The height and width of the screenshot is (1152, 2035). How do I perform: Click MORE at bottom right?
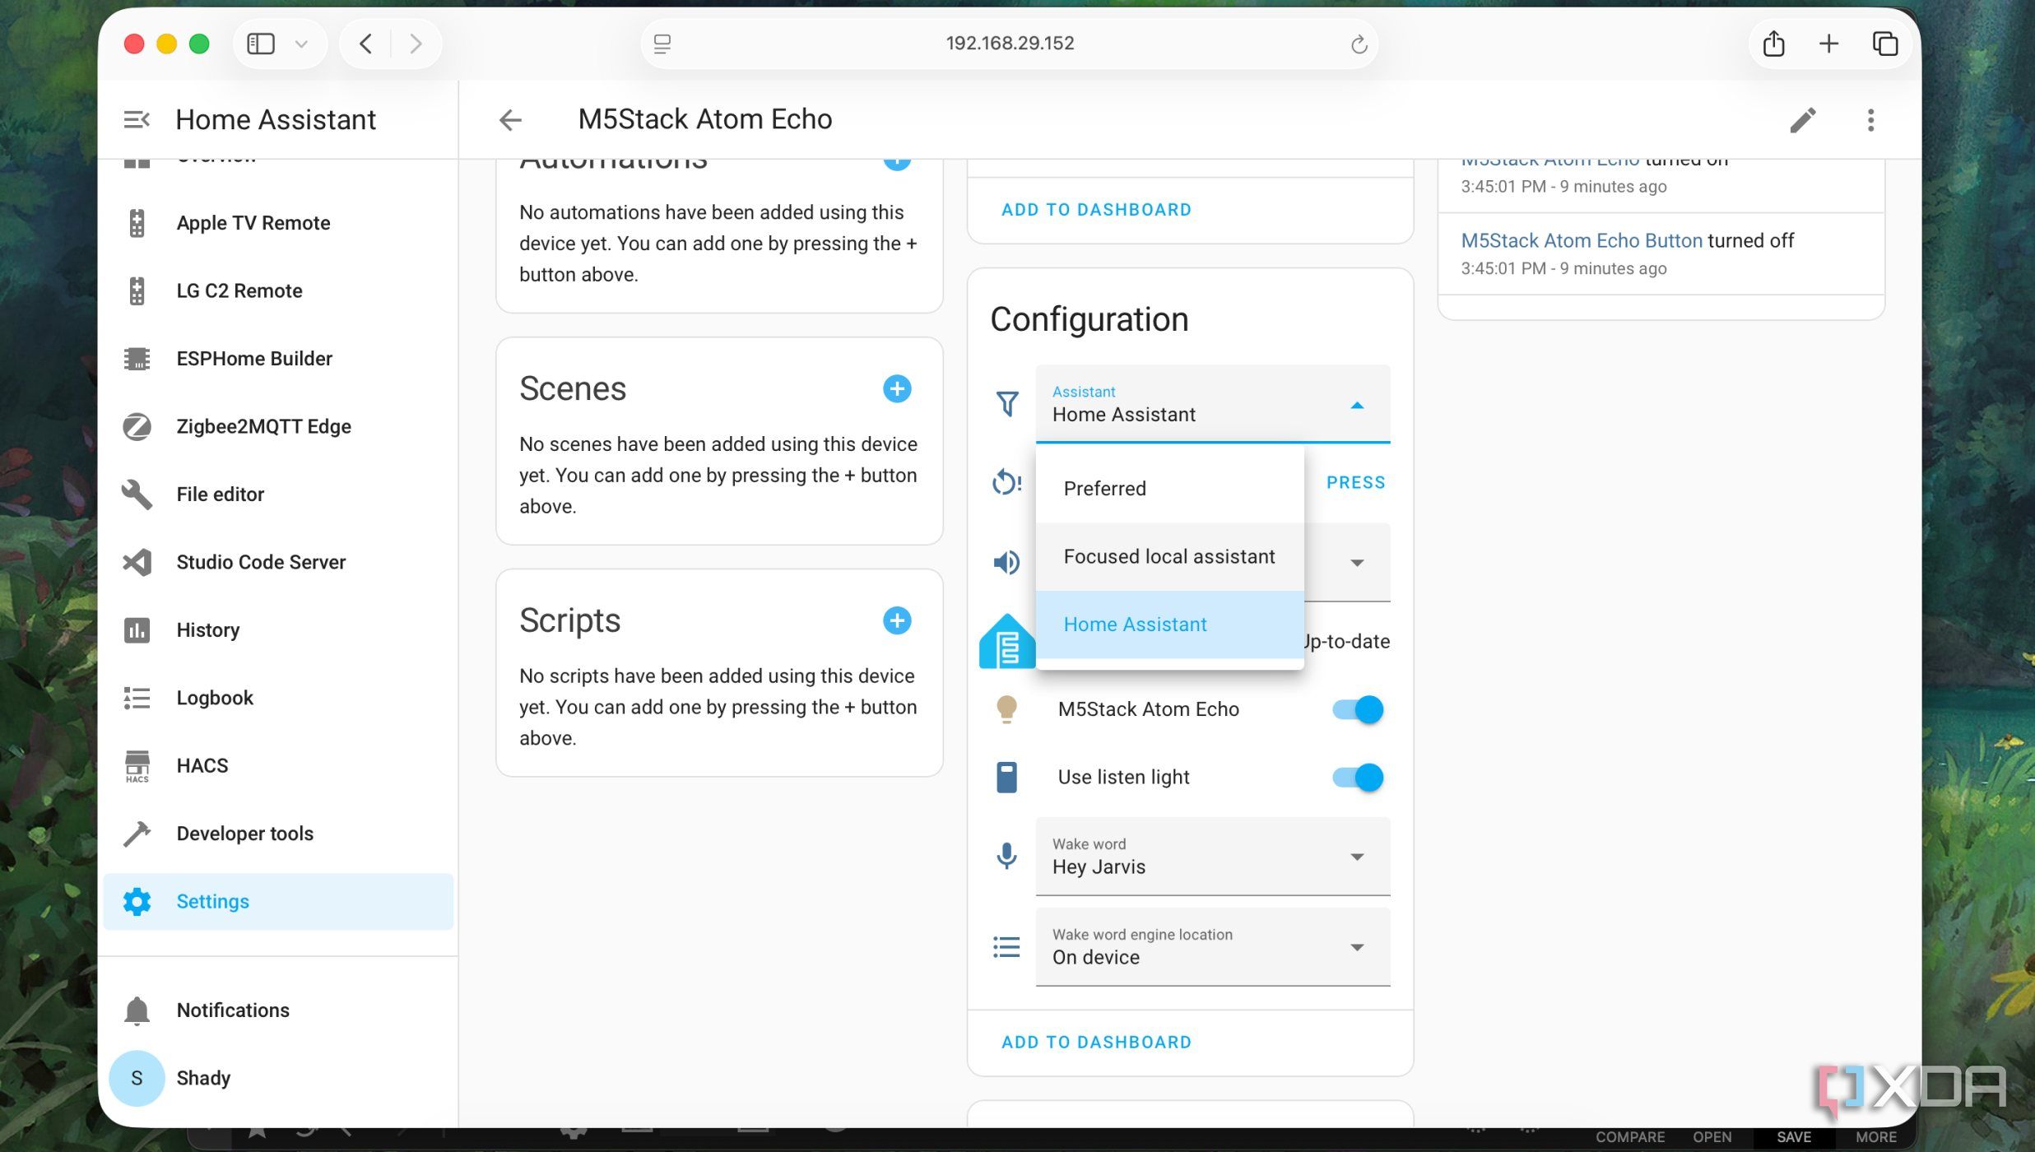tap(1875, 1137)
